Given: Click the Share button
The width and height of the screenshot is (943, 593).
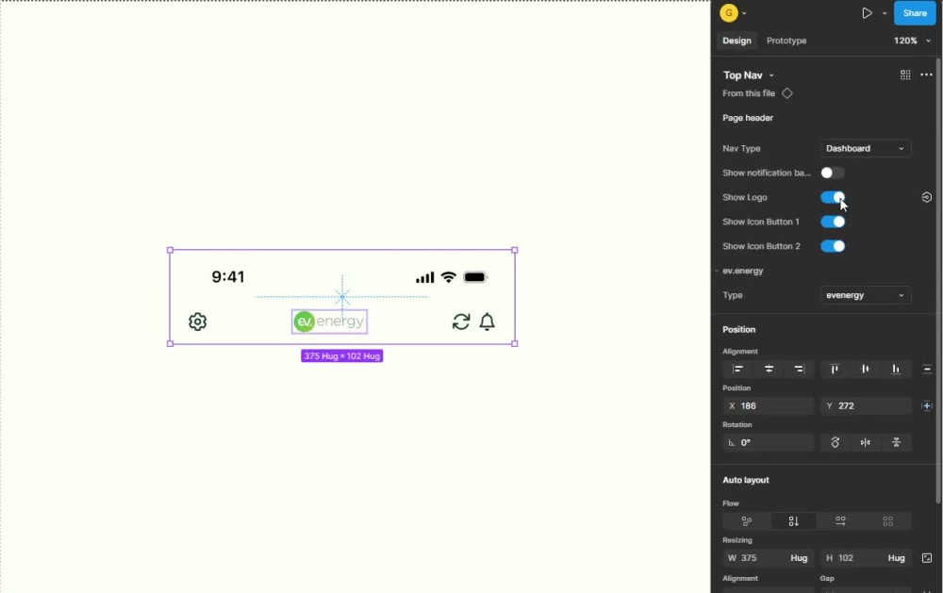Looking at the screenshot, I should pos(914,12).
